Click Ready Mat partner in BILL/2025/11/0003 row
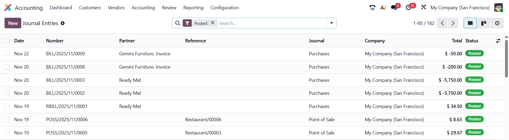 click(x=130, y=80)
